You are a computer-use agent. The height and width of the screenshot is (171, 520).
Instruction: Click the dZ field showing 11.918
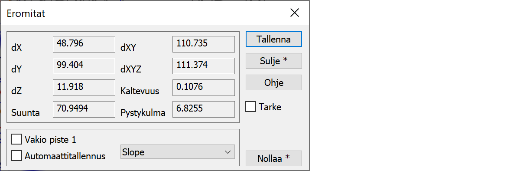[x=84, y=88]
